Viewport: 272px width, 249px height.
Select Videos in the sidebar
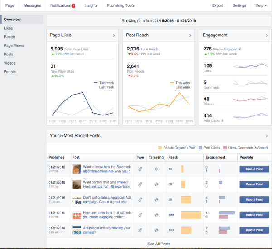click(x=10, y=63)
